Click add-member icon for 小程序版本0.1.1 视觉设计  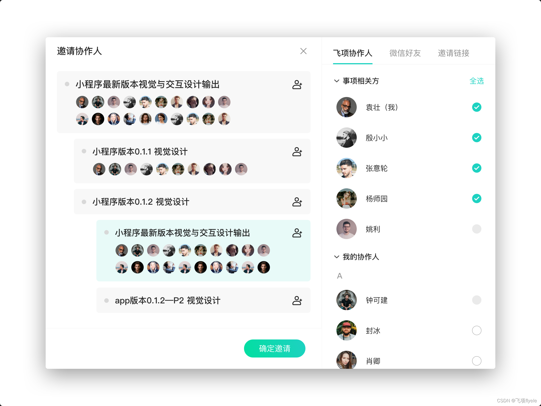tap(297, 152)
